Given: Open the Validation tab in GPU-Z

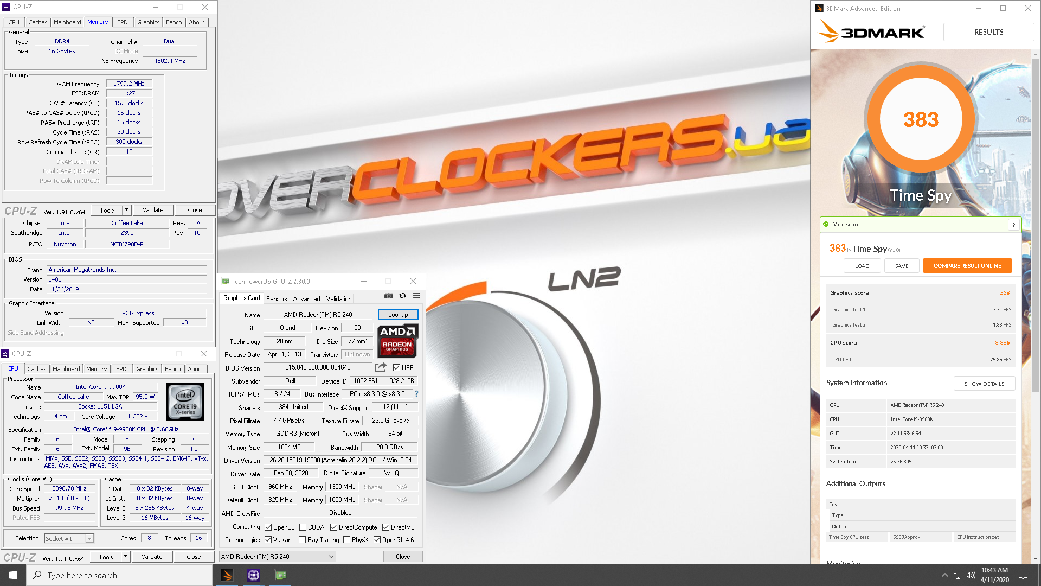Looking at the screenshot, I should (339, 299).
